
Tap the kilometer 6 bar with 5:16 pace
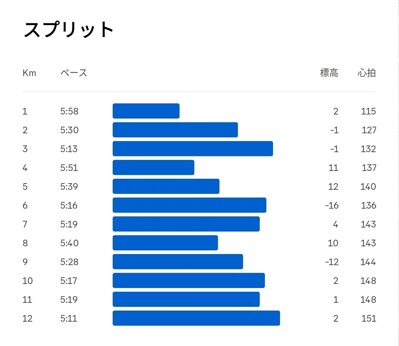(x=190, y=205)
